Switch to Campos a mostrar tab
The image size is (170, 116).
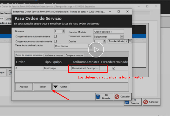(74, 55)
